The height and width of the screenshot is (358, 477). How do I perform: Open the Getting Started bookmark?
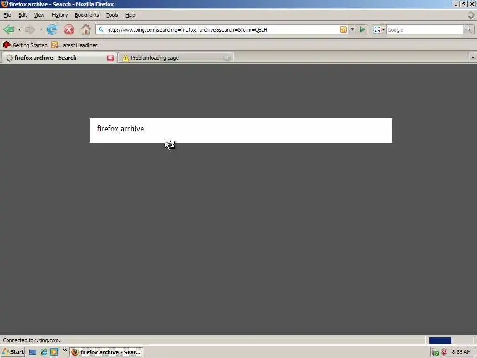point(25,45)
